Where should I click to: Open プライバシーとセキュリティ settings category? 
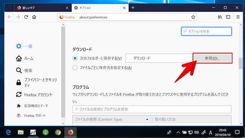click(x=40, y=82)
